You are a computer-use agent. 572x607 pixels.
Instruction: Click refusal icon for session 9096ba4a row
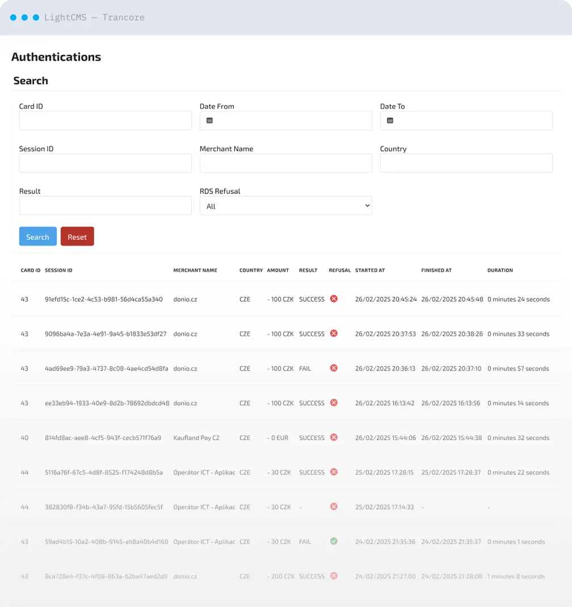(x=334, y=334)
